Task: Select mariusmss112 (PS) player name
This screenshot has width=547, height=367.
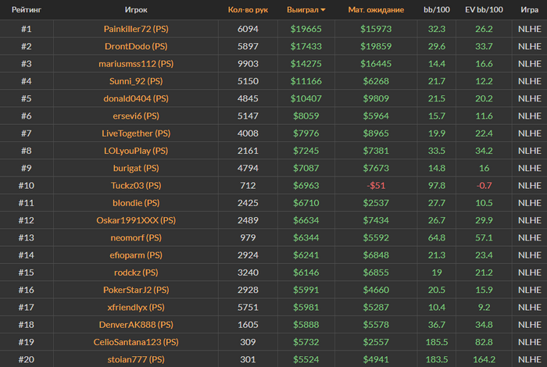Action: coord(136,64)
